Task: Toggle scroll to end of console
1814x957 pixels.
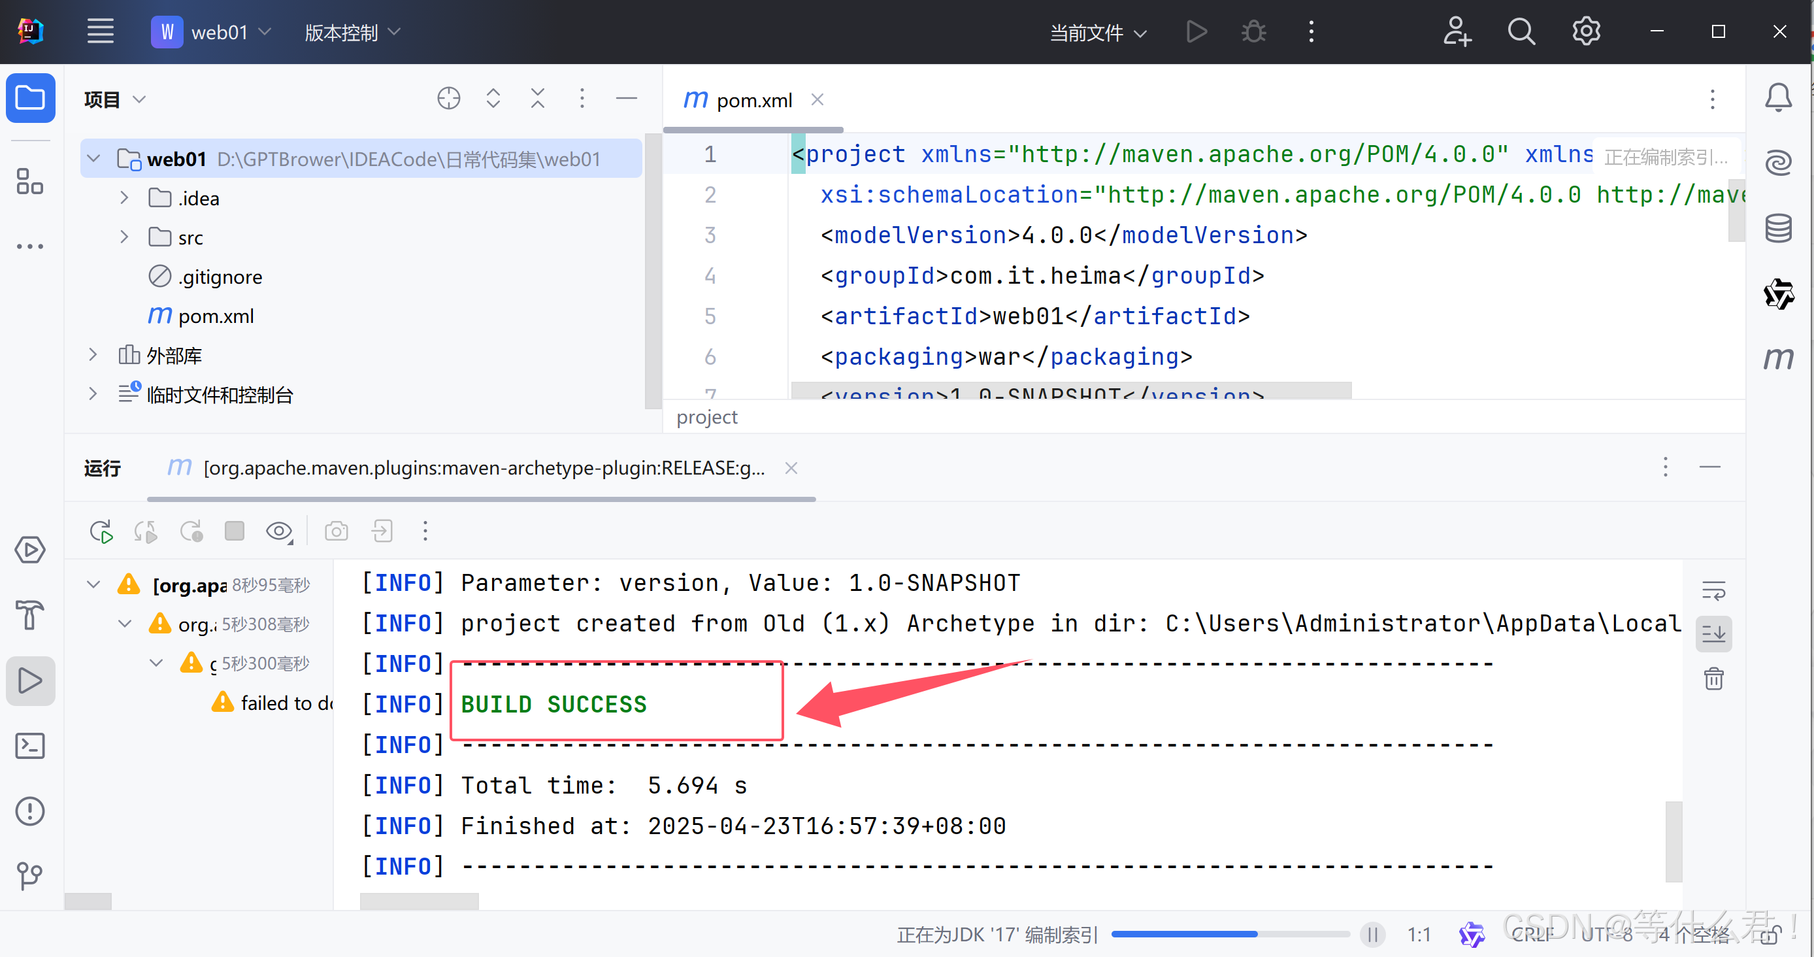Action: pos(1713,635)
